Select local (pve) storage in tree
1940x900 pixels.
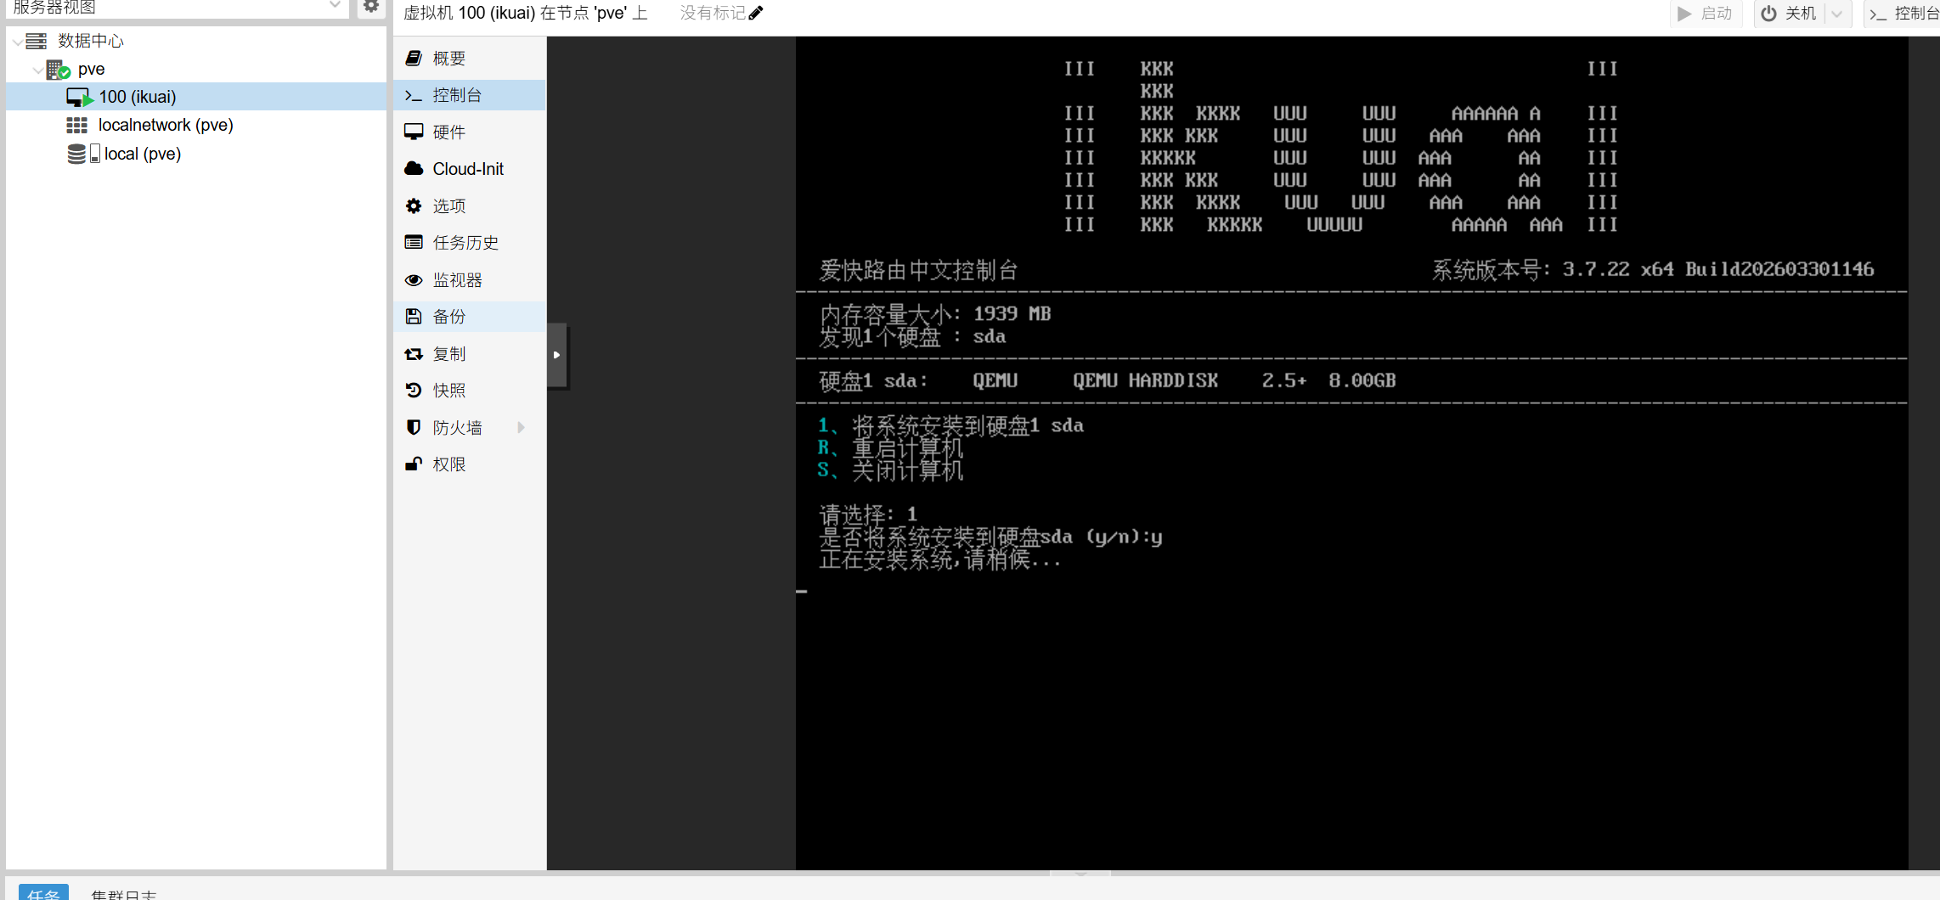pos(142,154)
